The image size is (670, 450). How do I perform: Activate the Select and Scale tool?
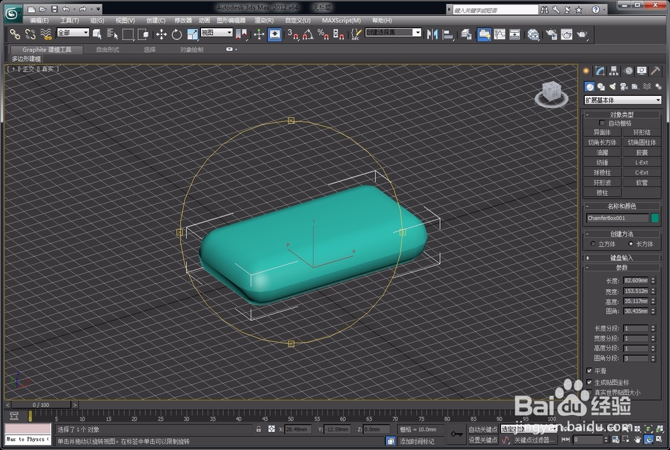[x=192, y=34]
